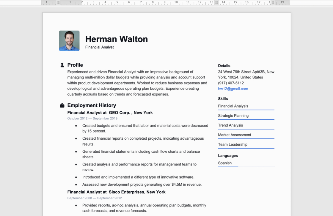Screen dimensions: 333x216
Task: Click the Financial Analyst subtitle under name
Action: pos(99,47)
